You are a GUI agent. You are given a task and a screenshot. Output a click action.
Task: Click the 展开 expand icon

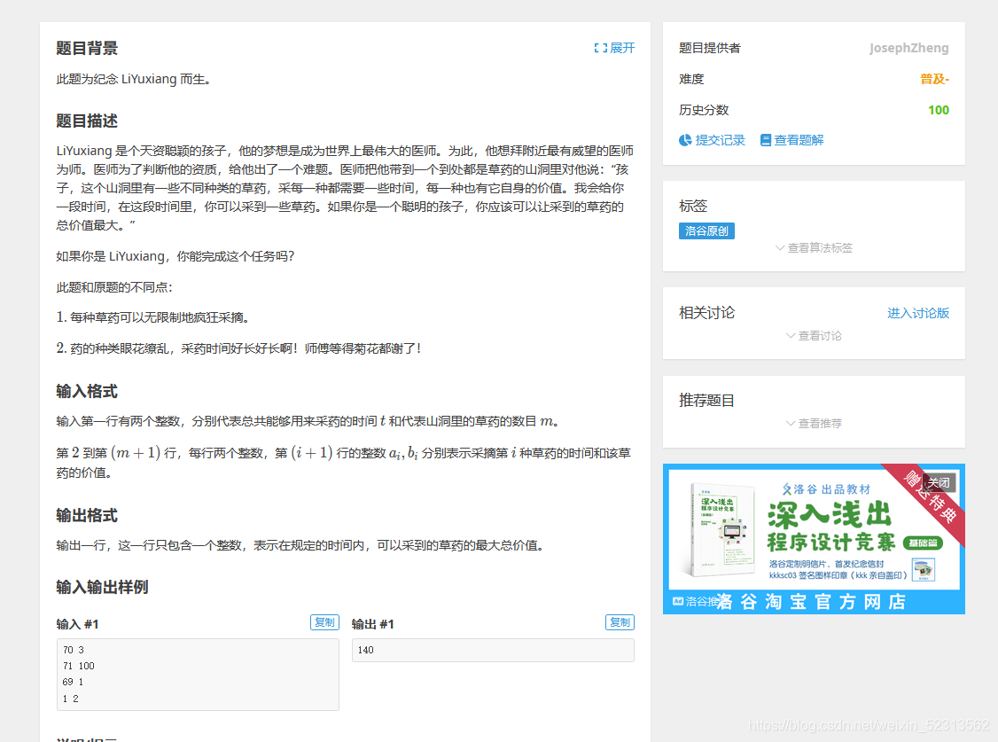(599, 48)
